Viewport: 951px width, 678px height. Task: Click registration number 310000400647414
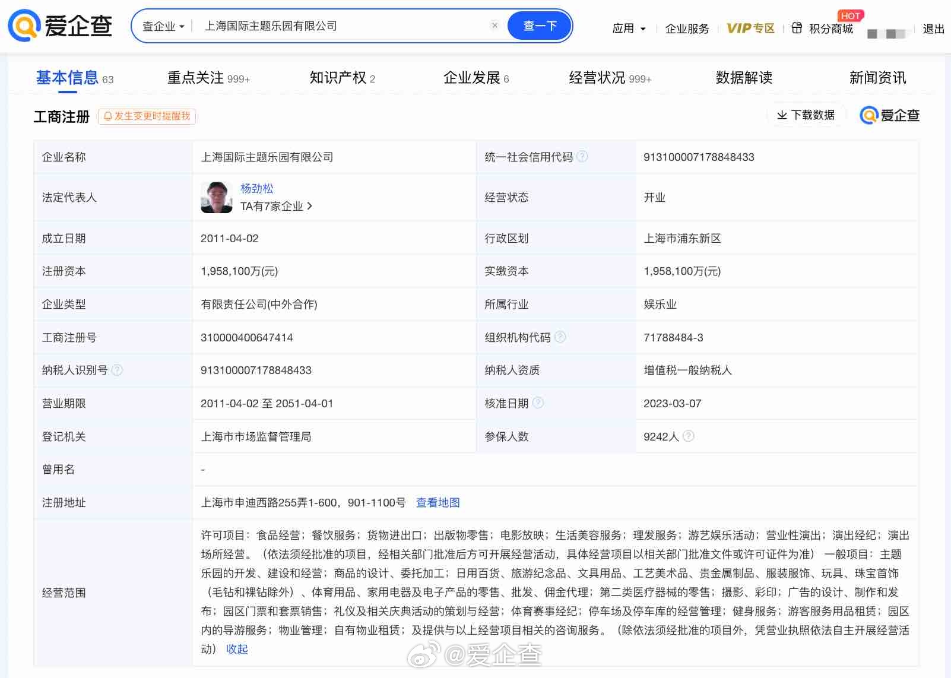click(x=247, y=337)
